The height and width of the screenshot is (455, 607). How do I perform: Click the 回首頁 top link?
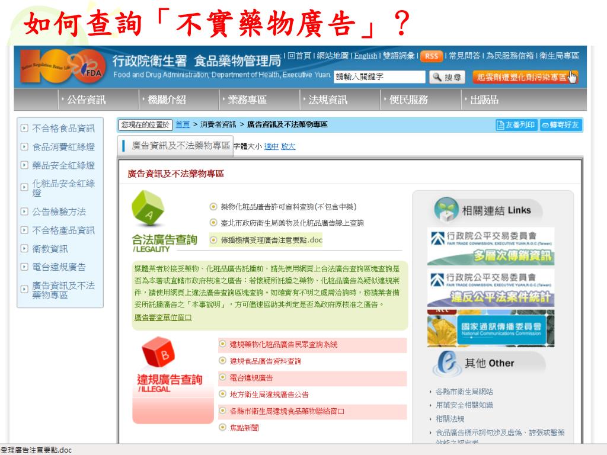[299, 56]
